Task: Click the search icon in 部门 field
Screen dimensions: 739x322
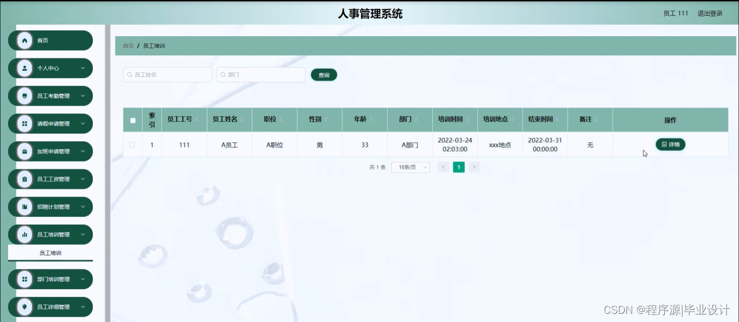Action: [223, 75]
